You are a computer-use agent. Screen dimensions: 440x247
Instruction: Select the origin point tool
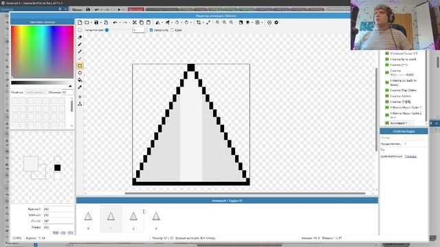80,97
